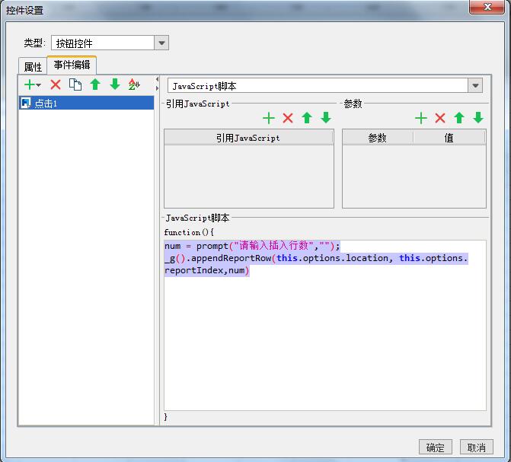
Task: Switch to the 属性 tab
Action: [x=33, y=67]
